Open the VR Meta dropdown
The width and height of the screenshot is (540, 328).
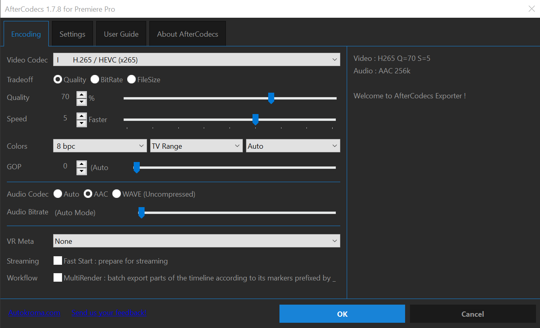click(196, 241)
